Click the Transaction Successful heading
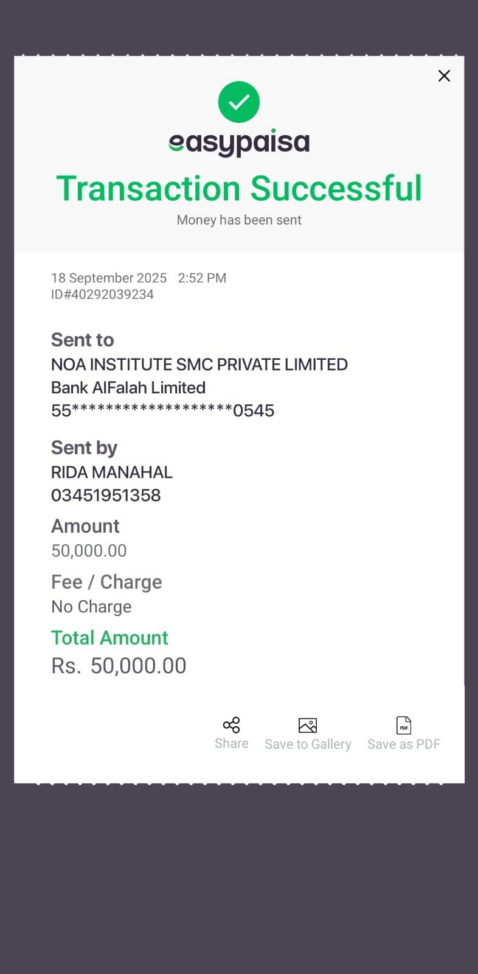Viewport: 478px width, 974px height. click(x=239, y=188)
